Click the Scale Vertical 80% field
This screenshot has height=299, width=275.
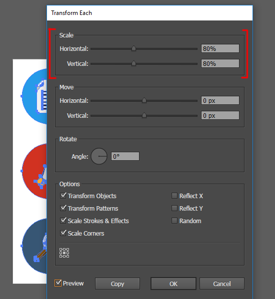pos(220,63)
